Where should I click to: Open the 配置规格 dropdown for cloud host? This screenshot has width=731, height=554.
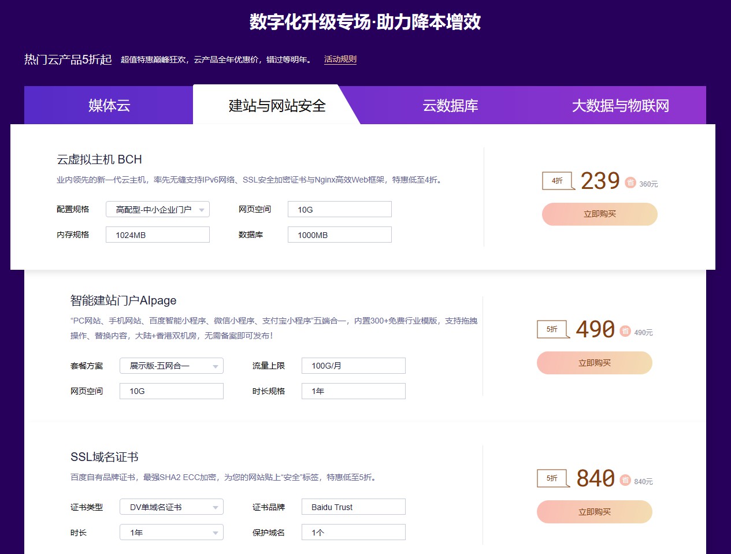coord(158,210)
